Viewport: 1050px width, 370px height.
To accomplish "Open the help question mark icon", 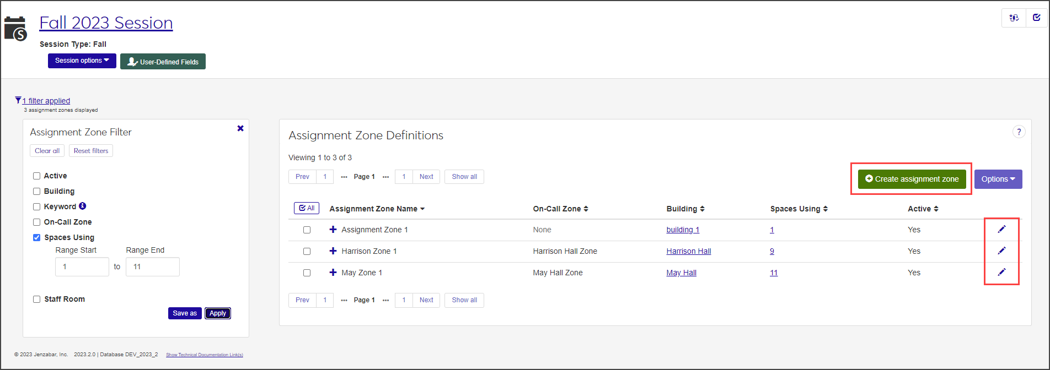I will pos(1019,132).
